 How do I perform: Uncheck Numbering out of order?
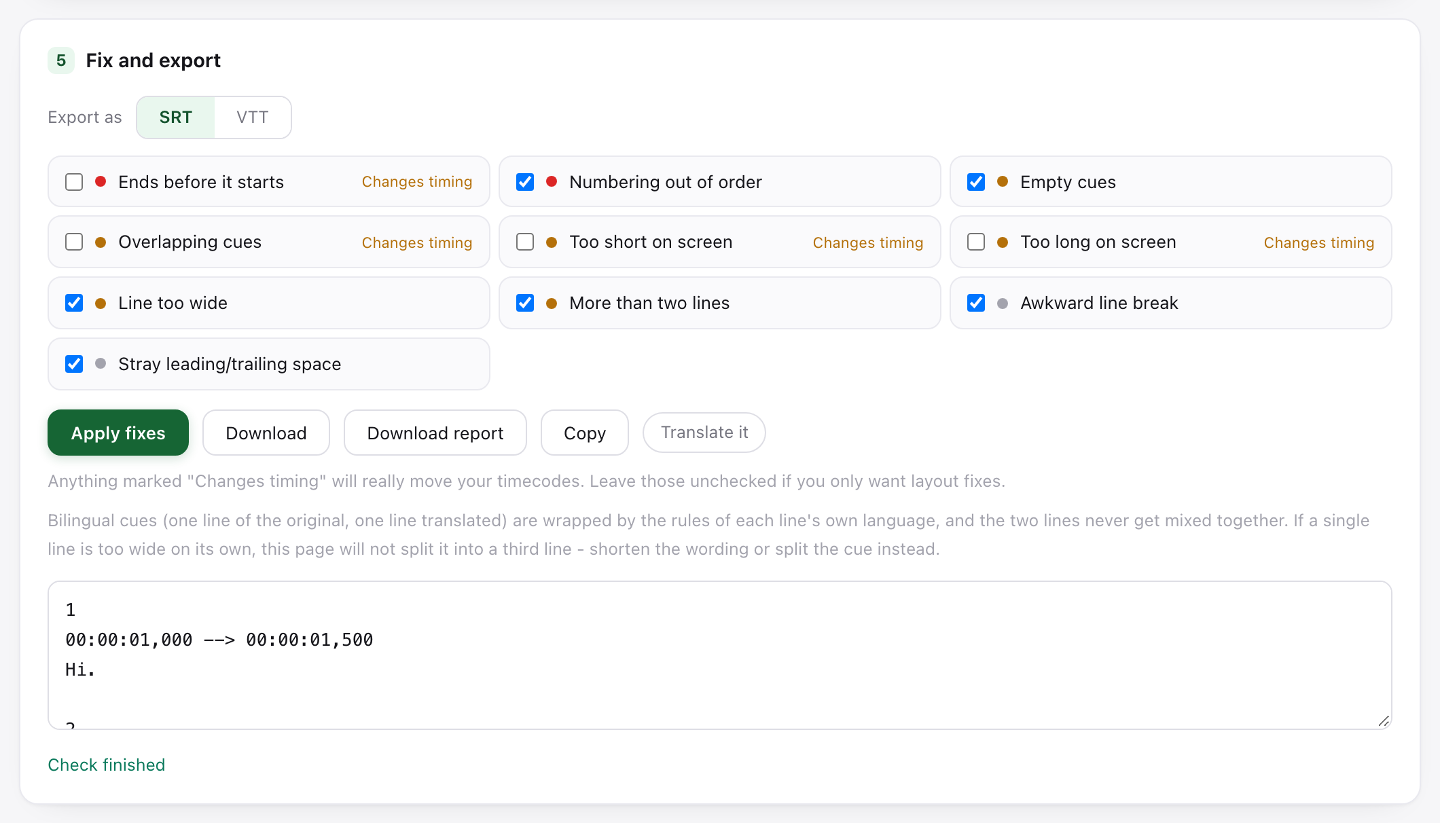pyautogui.click(x=525, y=182)
